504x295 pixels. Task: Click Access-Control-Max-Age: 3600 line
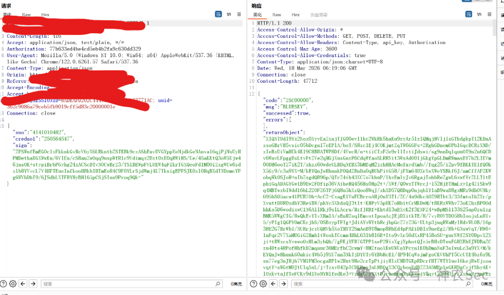coord(297,49)
